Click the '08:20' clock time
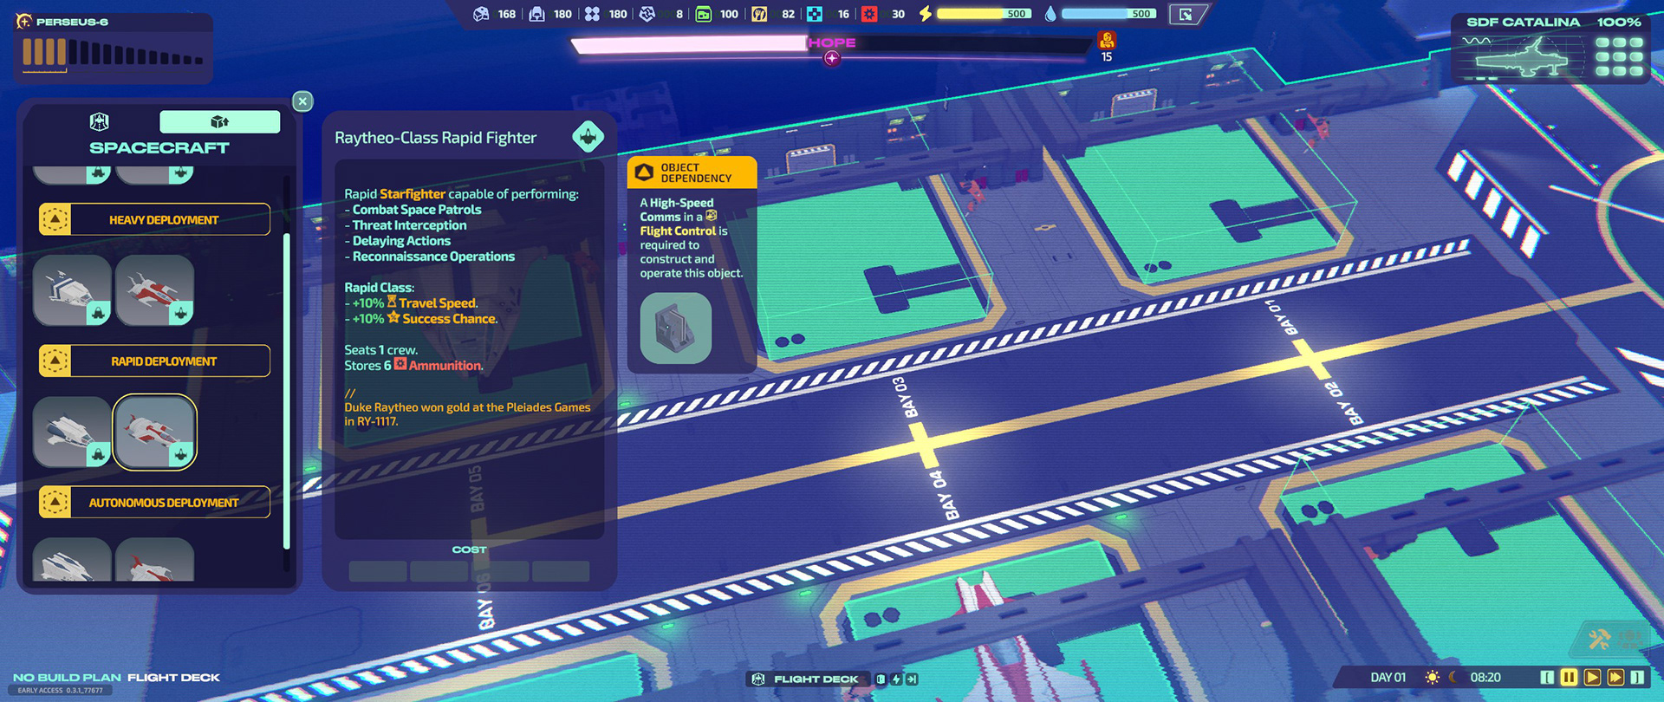This screenshot has width=1664, height=702. 1485,678
